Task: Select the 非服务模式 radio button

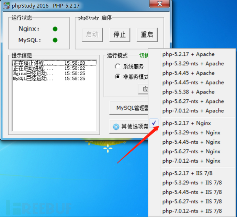Action: pos(117,77)
